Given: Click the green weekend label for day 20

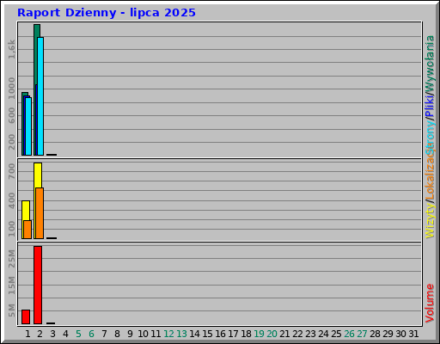Looking at the screenshot, I should (x=272, y=334).
